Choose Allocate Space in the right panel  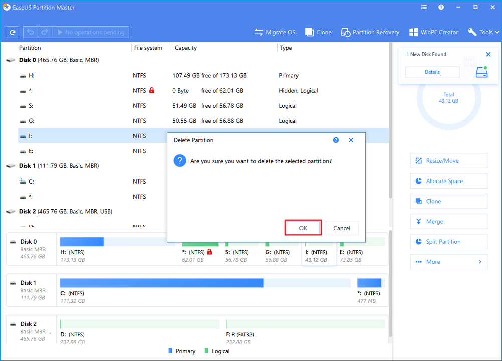coord(449,181)
